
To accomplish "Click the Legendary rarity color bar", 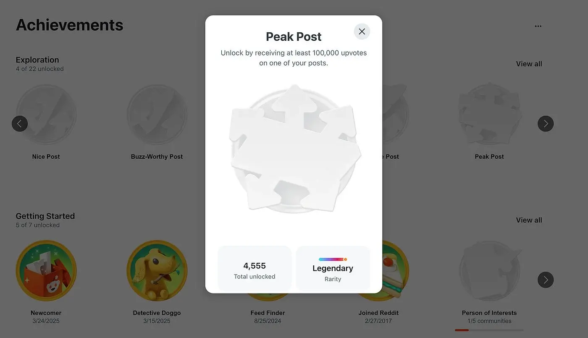I will 333,259.
